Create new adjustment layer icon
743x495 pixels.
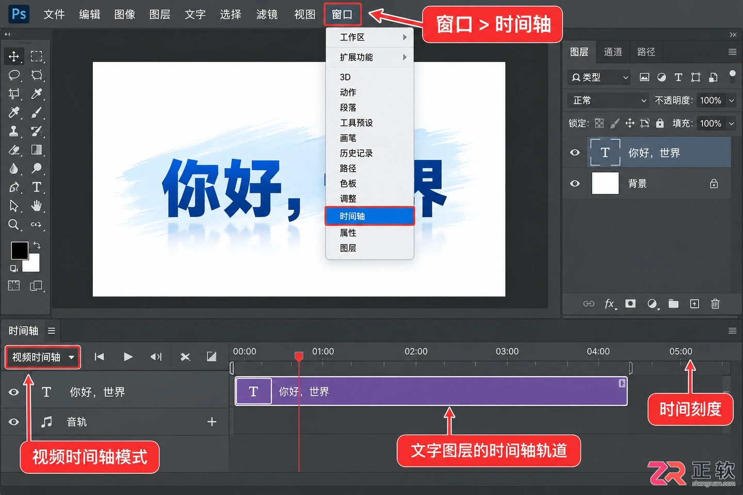[653, 304]
